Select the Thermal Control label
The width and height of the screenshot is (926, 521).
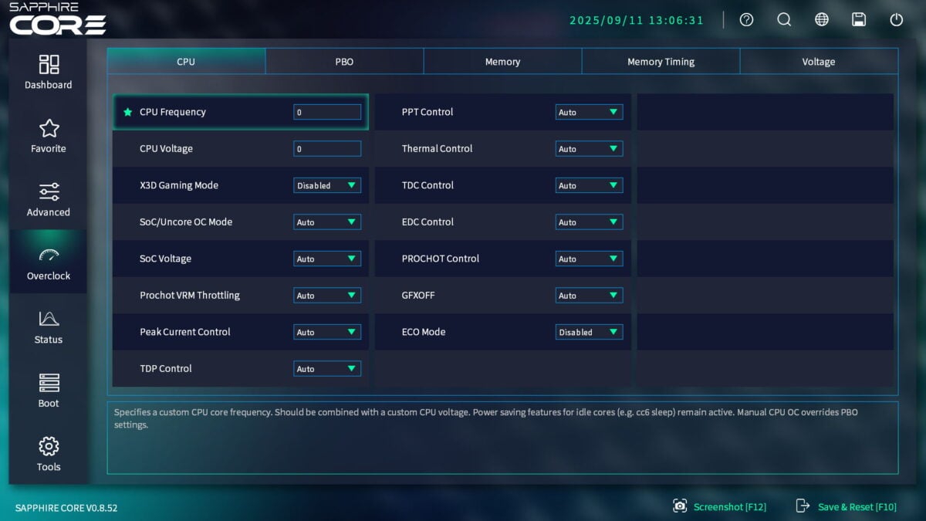pyautogui.click(x=437, y=148)
